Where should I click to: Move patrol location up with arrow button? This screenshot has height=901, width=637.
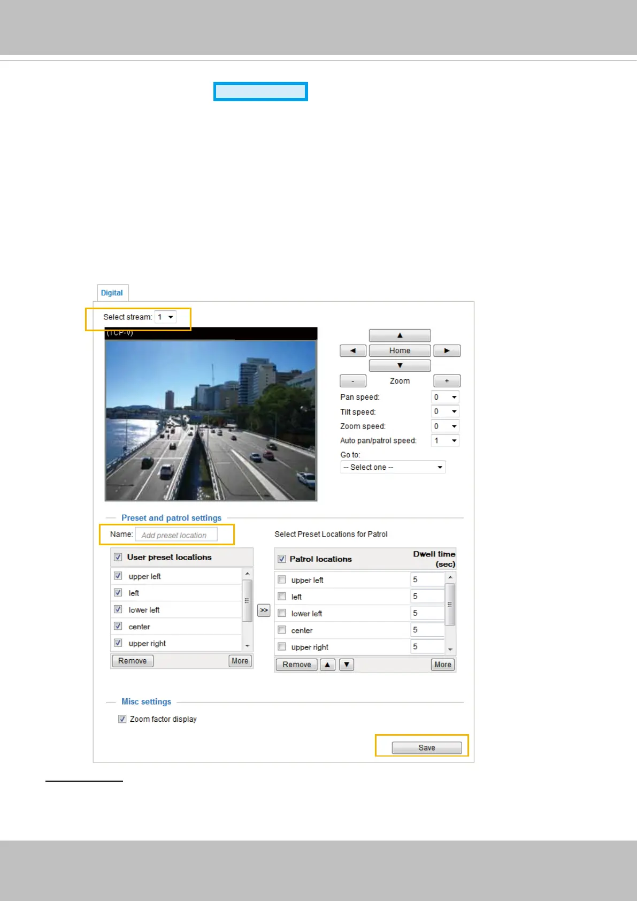point(327,665)
